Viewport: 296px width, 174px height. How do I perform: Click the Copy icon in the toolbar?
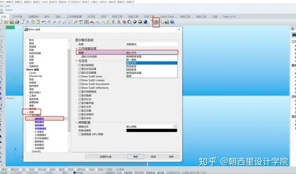[x=33, y=22]
